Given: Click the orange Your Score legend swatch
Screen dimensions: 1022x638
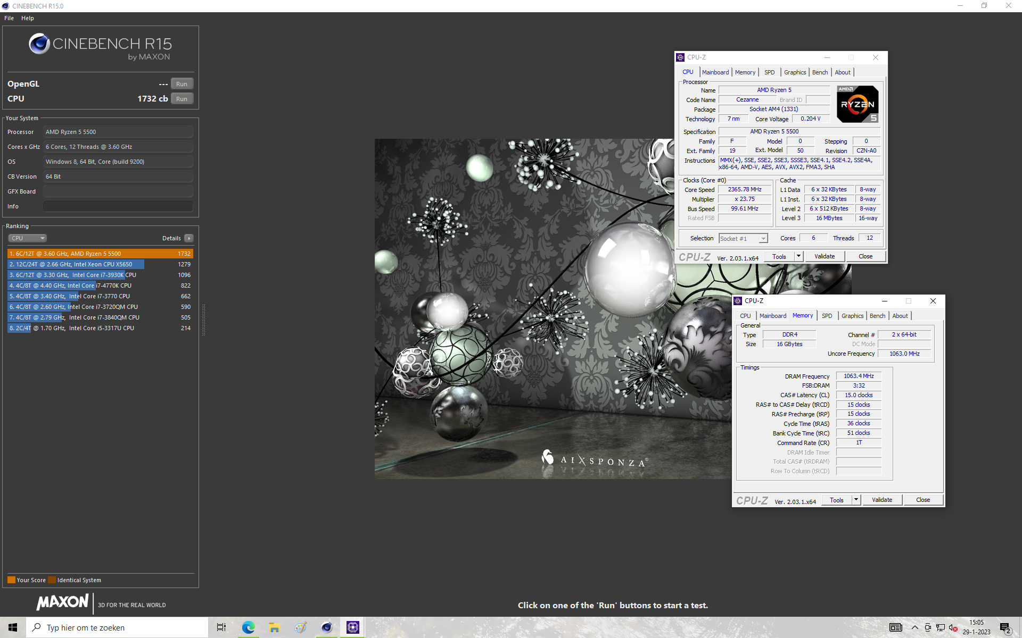Looking at the screenshot, I should (x=11, y=580).
